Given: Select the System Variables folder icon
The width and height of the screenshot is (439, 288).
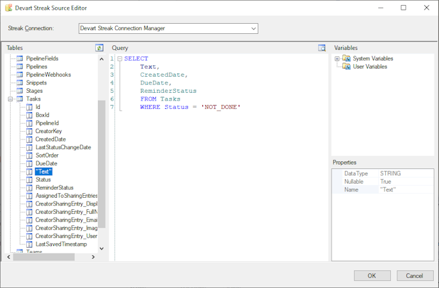Looking at the screenshot, I should tap(346, 58).
